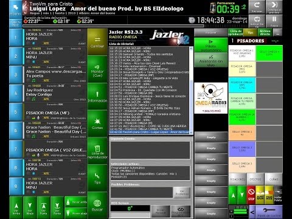The width and height of the screenshot is (292, 219).
Task: Click the Cambiar swap icon button
Action: pyautogui.click(x=97, y=42)
